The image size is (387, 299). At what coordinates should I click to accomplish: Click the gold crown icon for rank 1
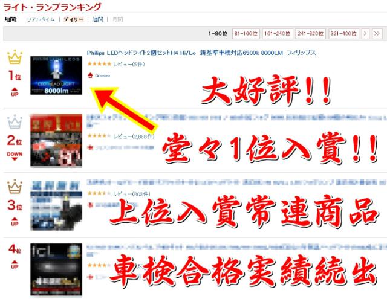[x=13, y=59]
